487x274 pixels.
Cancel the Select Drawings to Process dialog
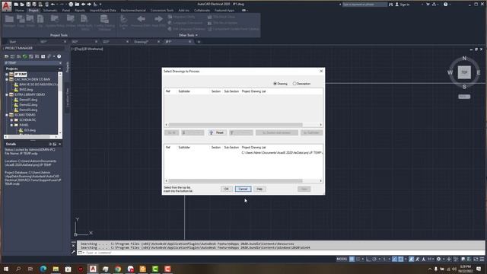click(x=243, y=189)
